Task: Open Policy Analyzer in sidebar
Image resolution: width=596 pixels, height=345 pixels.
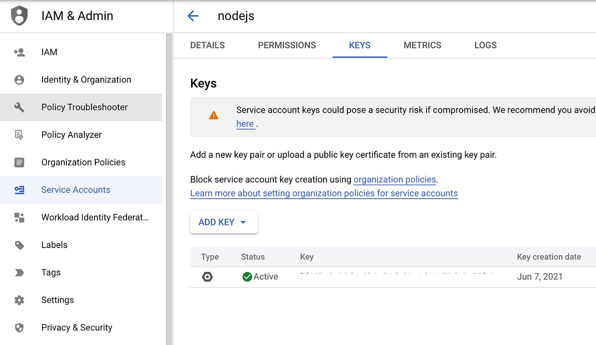Action: [81, 135]
